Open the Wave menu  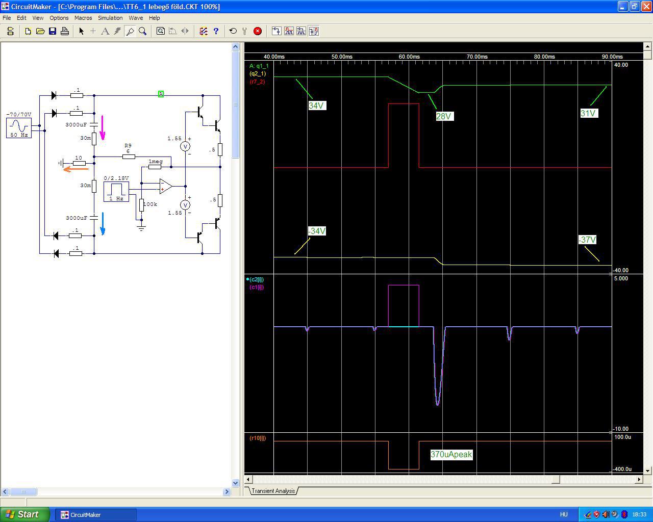tap(136, 18)
